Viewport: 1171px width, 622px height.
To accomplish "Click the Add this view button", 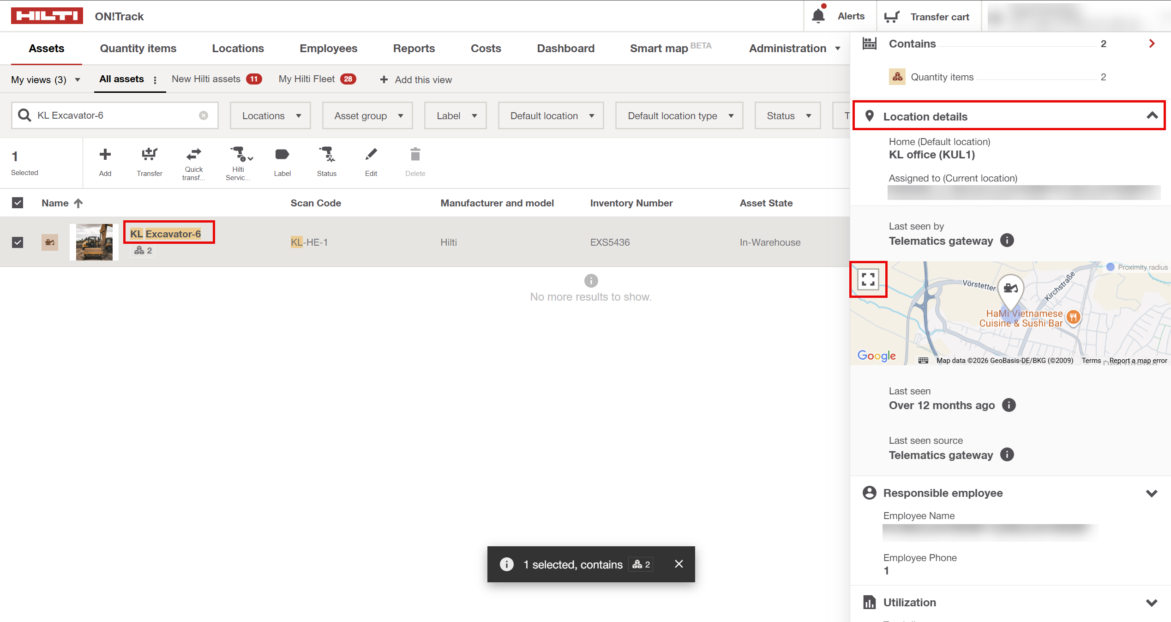I will coord(415,79).
